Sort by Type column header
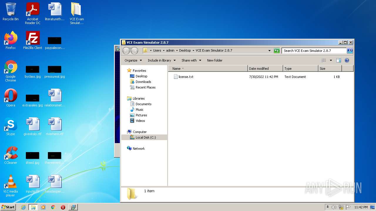 (301, 69)
